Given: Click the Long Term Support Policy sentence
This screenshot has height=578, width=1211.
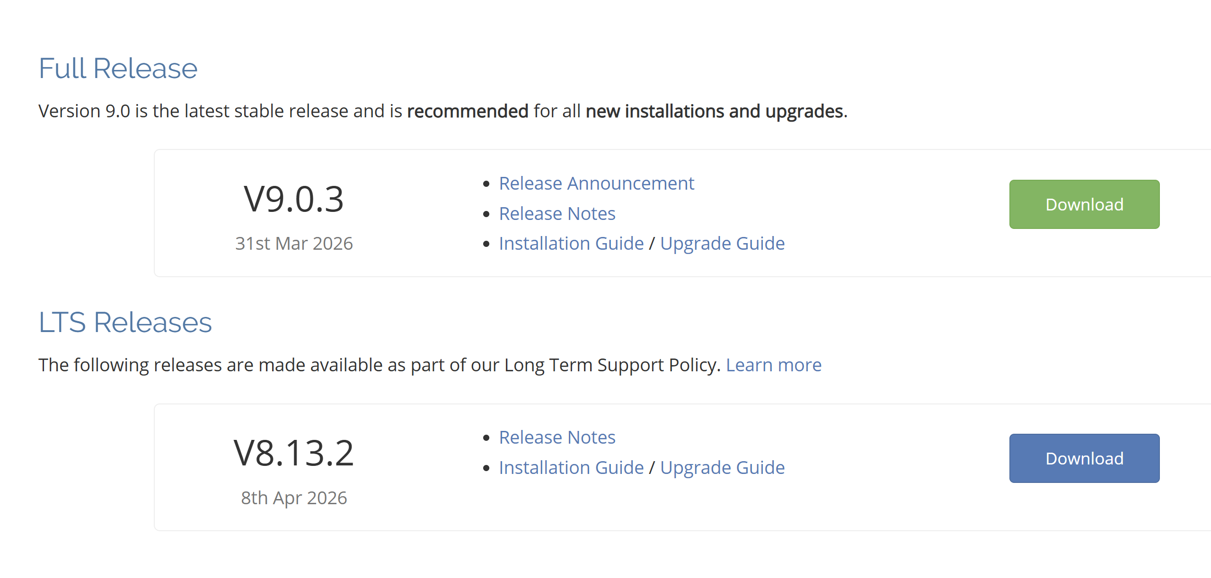Looking at the screenshot, I should tap(379, 365).
